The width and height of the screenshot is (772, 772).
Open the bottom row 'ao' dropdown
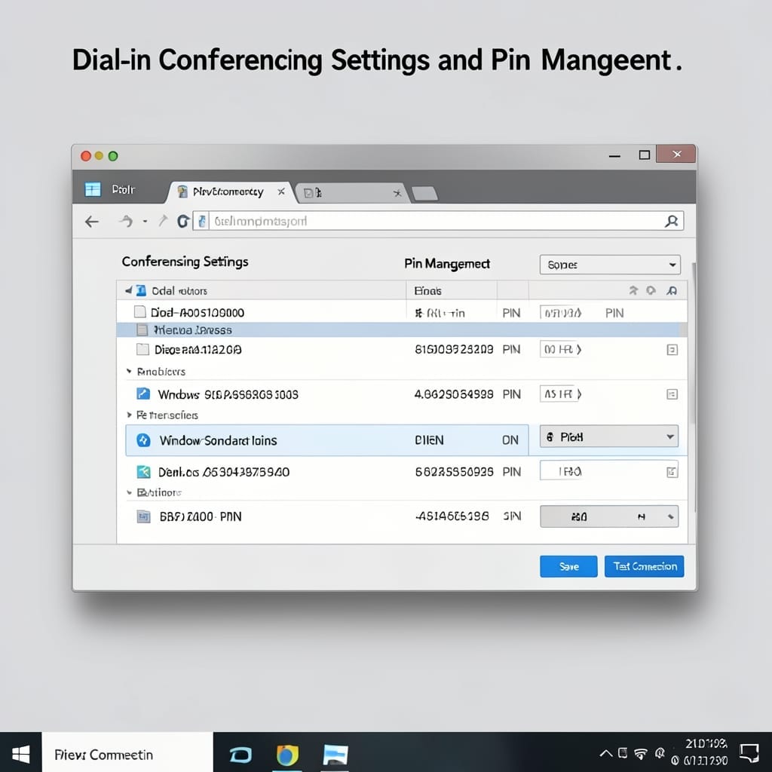[x=609, y=516]
